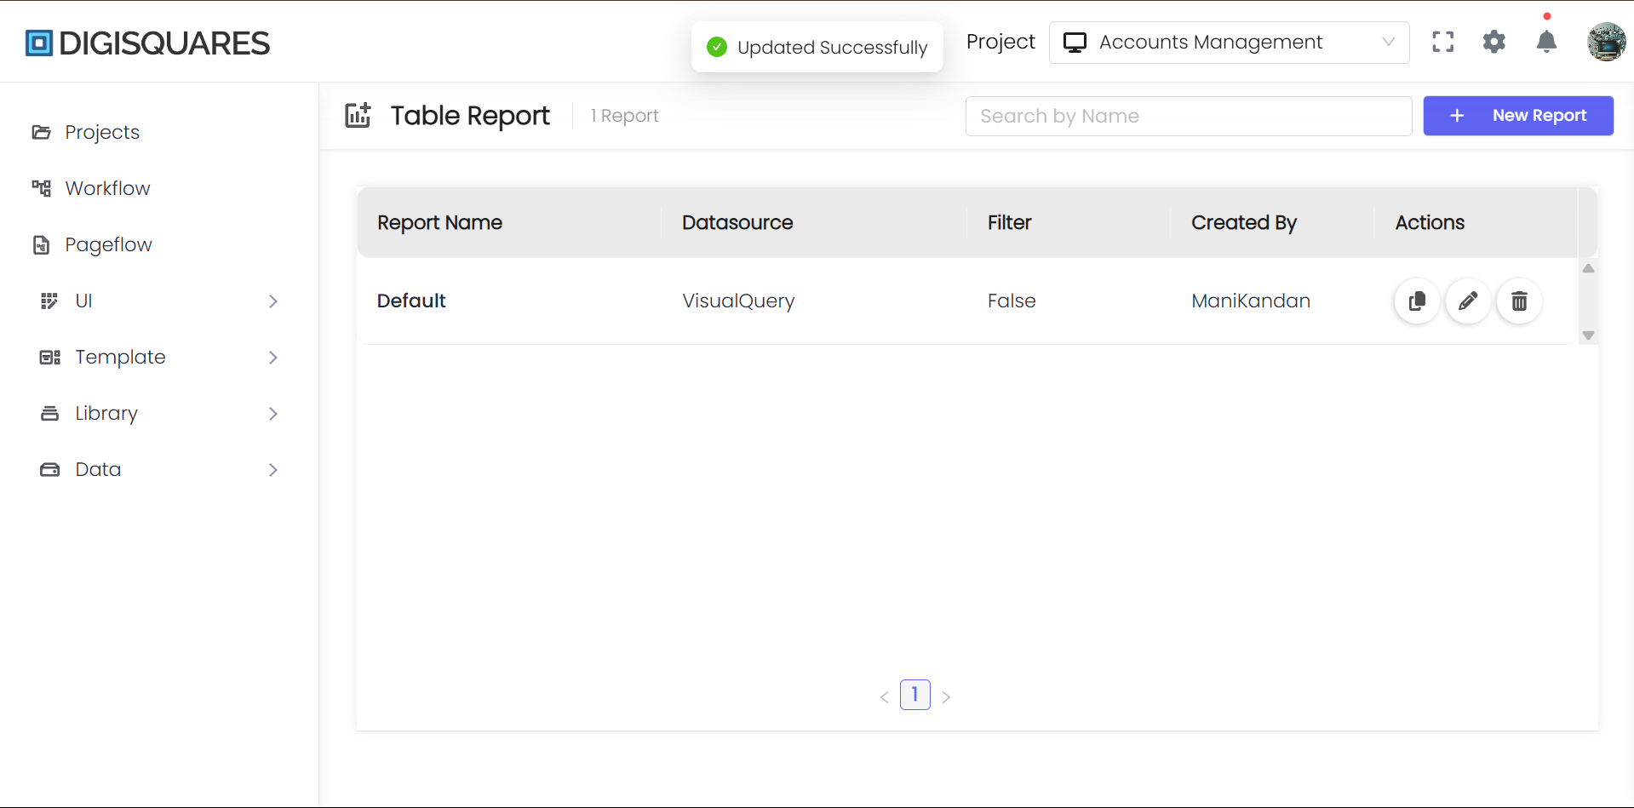The height and width of the screenshot is (808, 1634).
Task: Click the Updated Successfully notification
Action: (x=817, y=47)
